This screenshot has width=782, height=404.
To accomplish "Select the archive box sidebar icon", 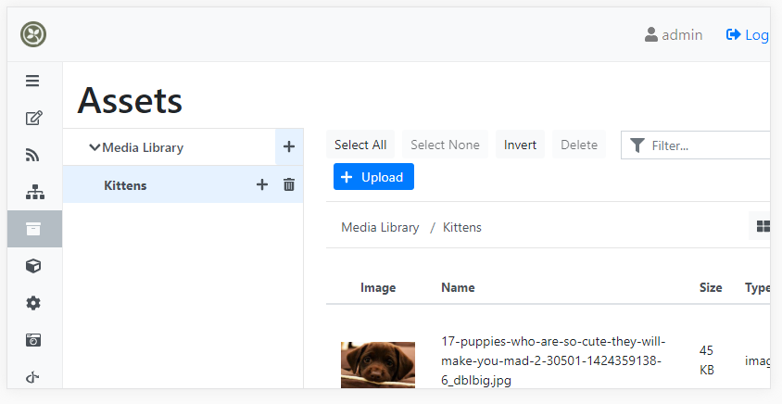I will tap(33, 229).
